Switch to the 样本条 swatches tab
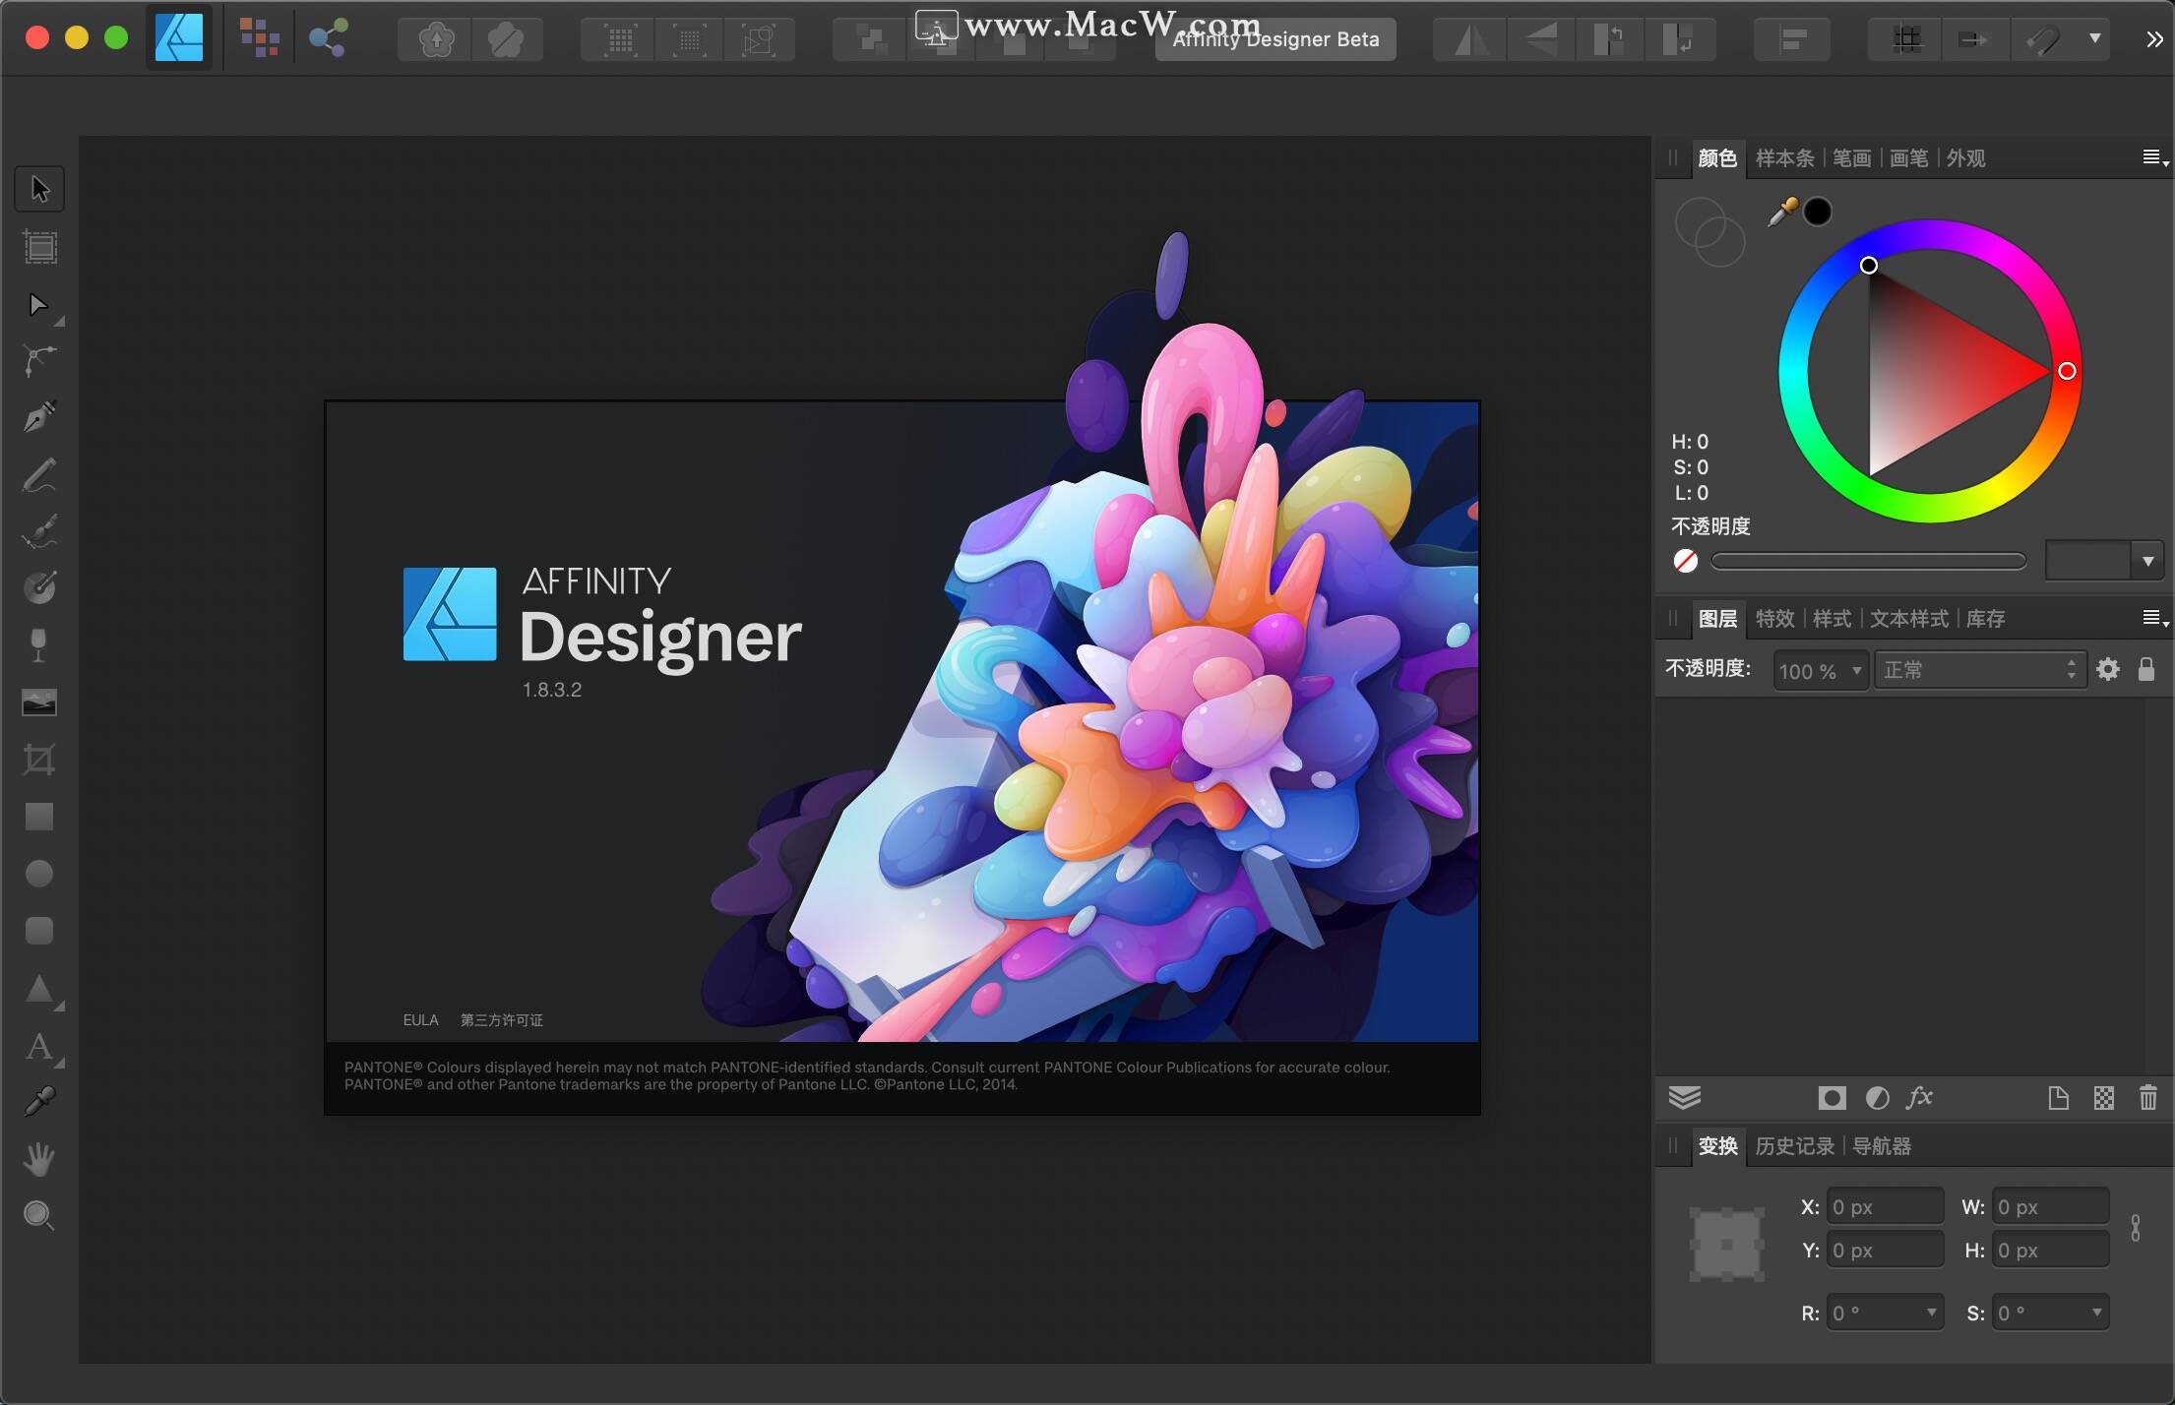The height and width of the screenshot is (1405, 2175). 1783,157
